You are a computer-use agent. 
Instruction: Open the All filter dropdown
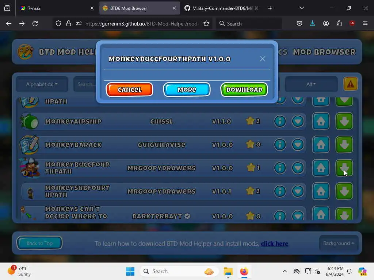[x=311, y=84]
